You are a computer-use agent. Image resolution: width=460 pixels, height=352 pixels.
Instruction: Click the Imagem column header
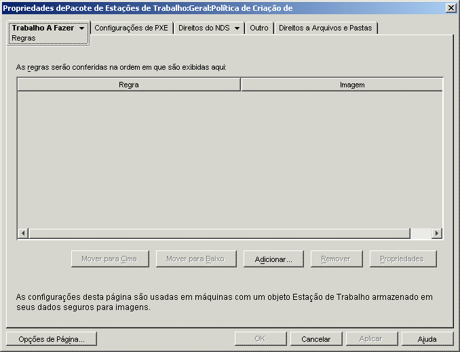pyautogui.click(x=342, y=85)
